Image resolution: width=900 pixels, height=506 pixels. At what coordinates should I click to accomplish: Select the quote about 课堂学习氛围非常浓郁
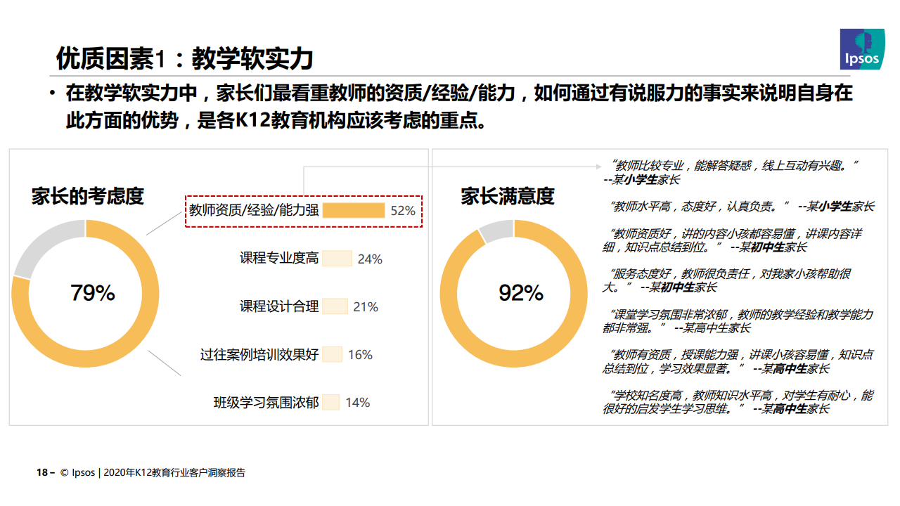[x=738, y=321]
